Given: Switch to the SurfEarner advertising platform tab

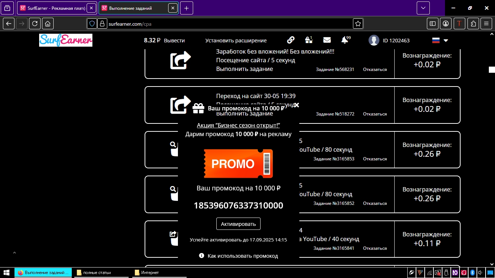Looking at the screenshot, I should (x=52, y=8).
